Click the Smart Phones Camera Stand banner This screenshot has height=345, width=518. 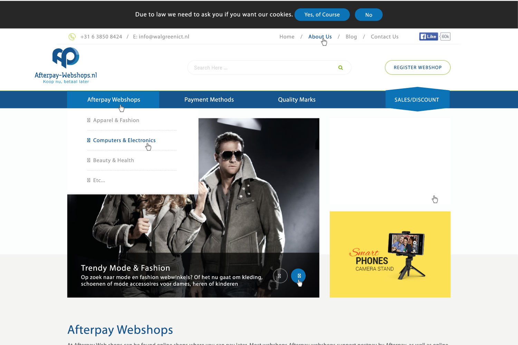(x=390, y=254)
